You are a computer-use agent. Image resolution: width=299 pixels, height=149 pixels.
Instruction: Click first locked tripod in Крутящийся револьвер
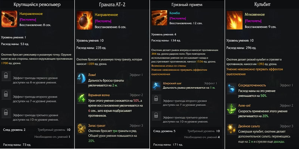tap(6, 76)
